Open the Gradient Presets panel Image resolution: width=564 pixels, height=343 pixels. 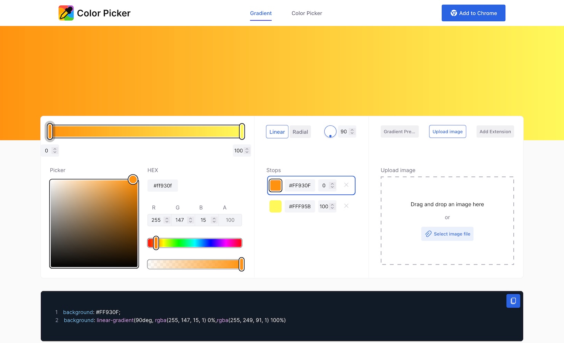pyautogui.click(x=399, y=131)
